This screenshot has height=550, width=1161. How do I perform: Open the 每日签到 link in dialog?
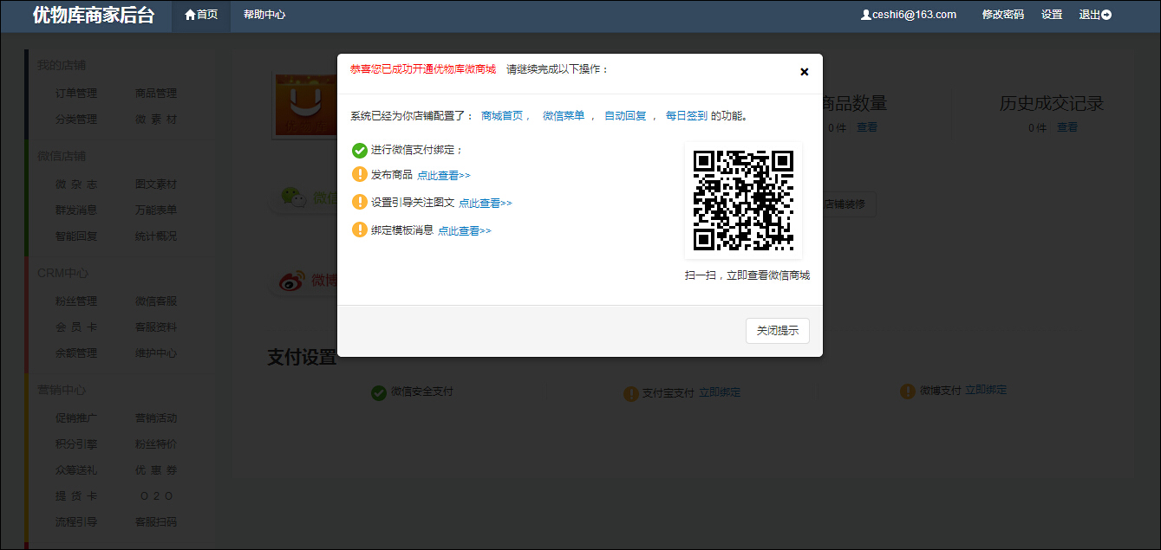pyautogui.click(x=686, y=116)
